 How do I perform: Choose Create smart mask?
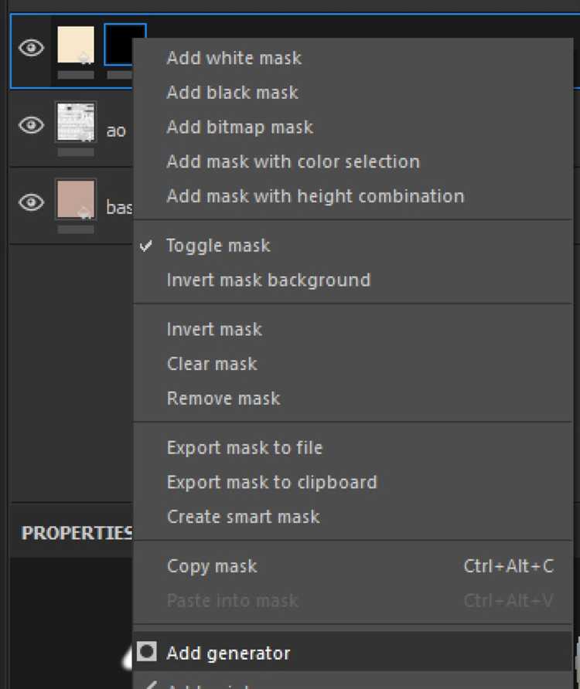tap(243, 517)
